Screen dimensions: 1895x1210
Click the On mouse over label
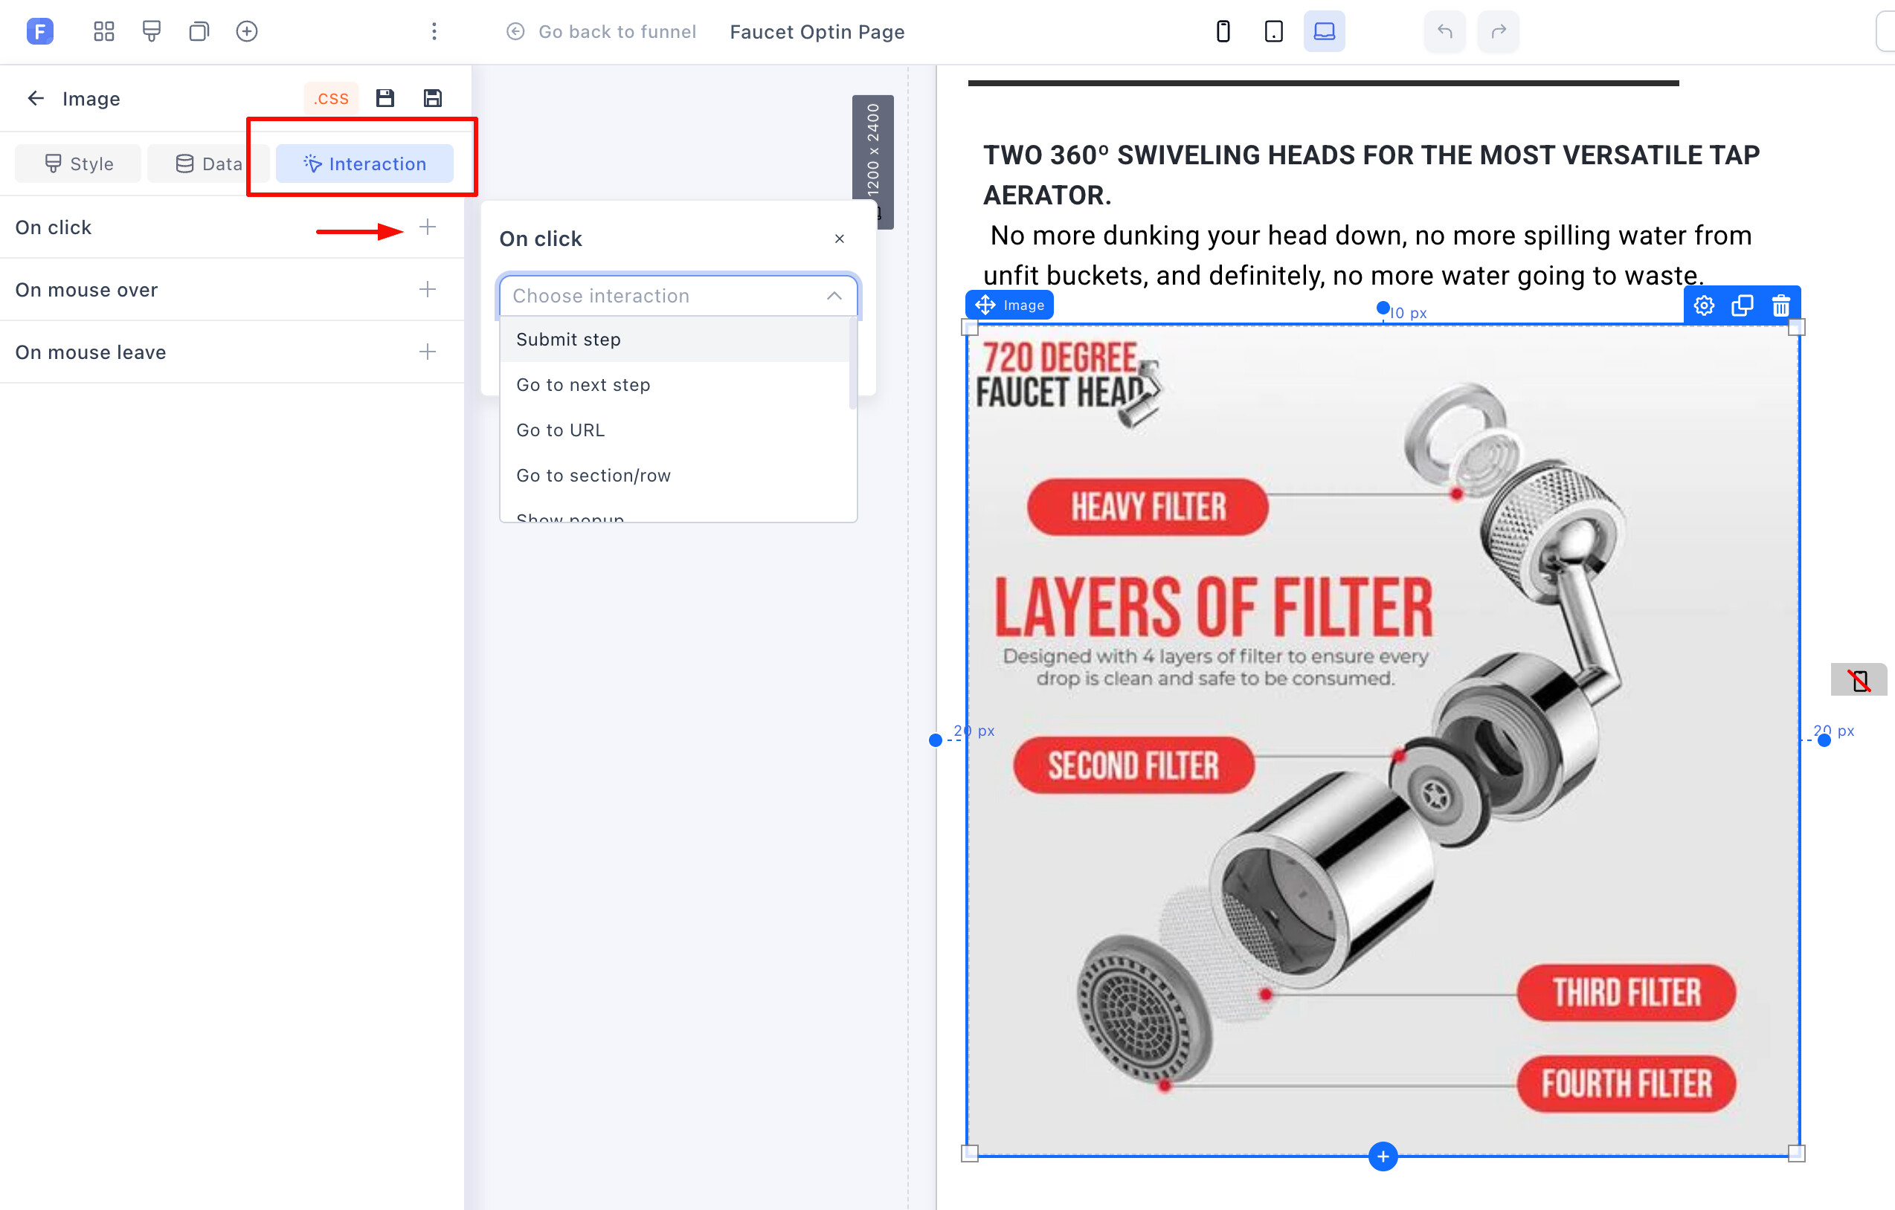tap(86, 289)
